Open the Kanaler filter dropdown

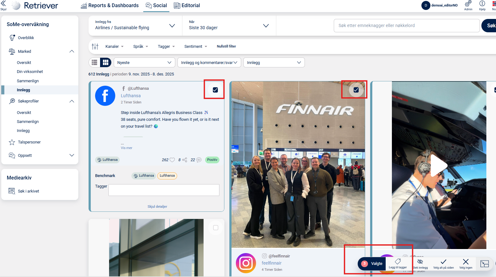point(114,47)
